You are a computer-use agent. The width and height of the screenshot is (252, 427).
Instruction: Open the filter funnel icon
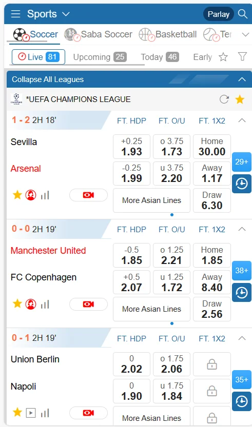[x=242, y=56]
